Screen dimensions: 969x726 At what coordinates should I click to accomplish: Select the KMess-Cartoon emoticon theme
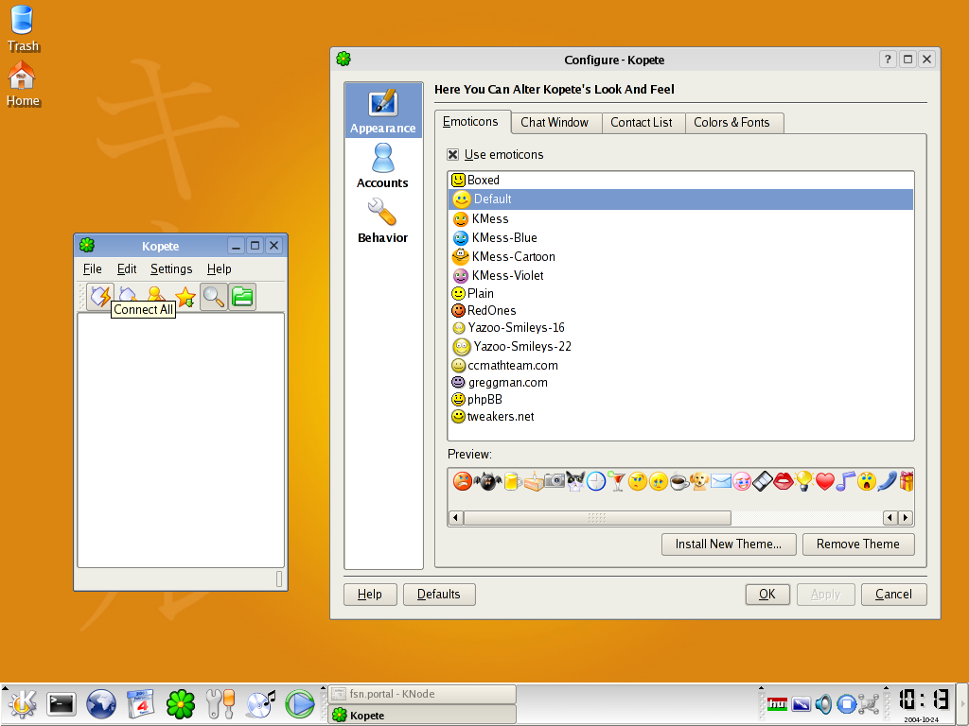(681, 256)
